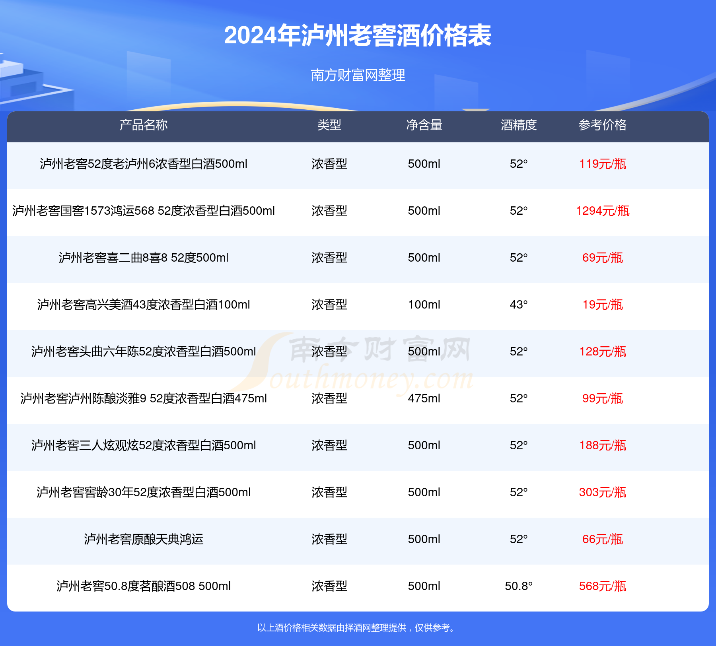Screen dimensions: 716x664
Task: Click the price 303元/瓶
Action: (603, 492)
